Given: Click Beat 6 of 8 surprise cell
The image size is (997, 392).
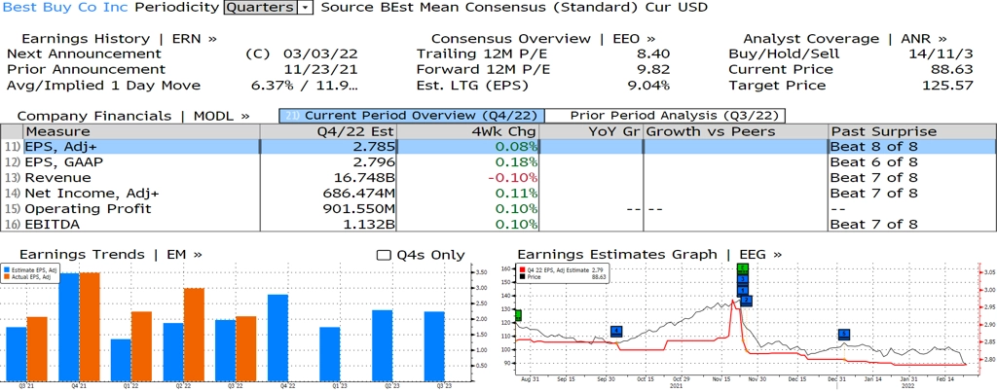Looking at the screenshot, I should tap(874, 162).
